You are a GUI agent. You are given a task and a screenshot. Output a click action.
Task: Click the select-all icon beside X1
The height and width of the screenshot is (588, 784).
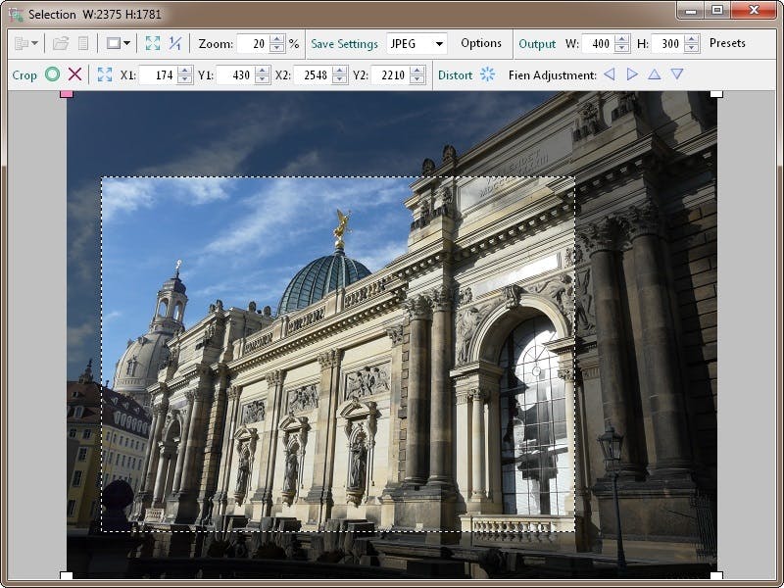(105, 74)
